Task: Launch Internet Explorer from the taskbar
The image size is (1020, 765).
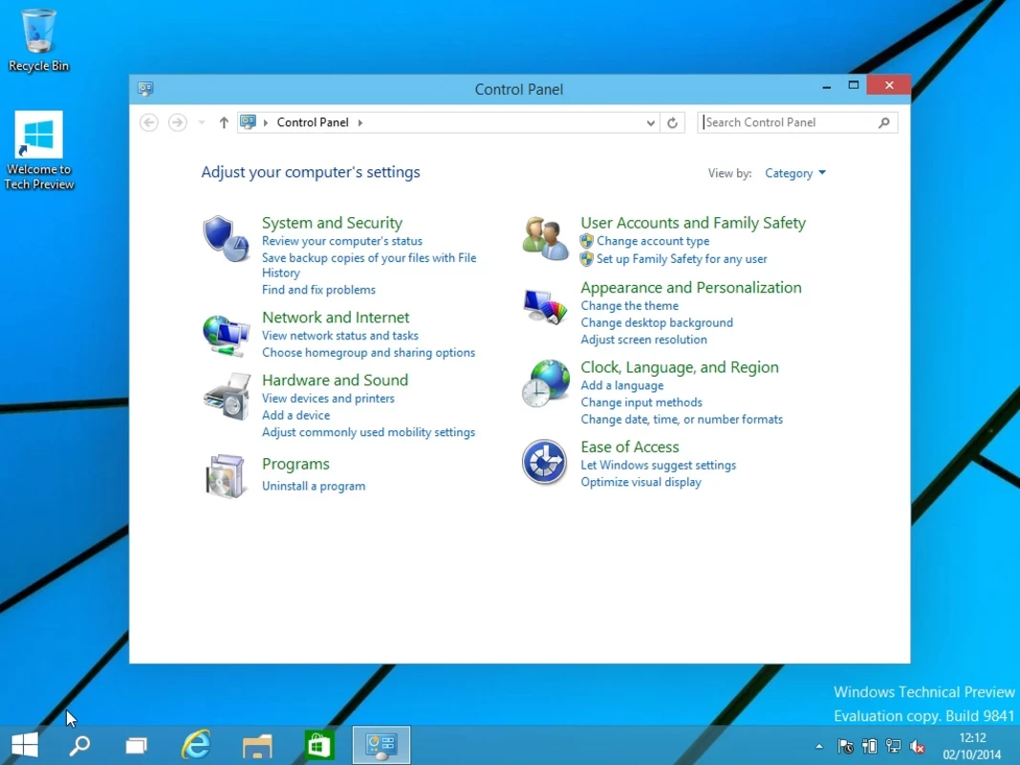Action: [196, 745]
